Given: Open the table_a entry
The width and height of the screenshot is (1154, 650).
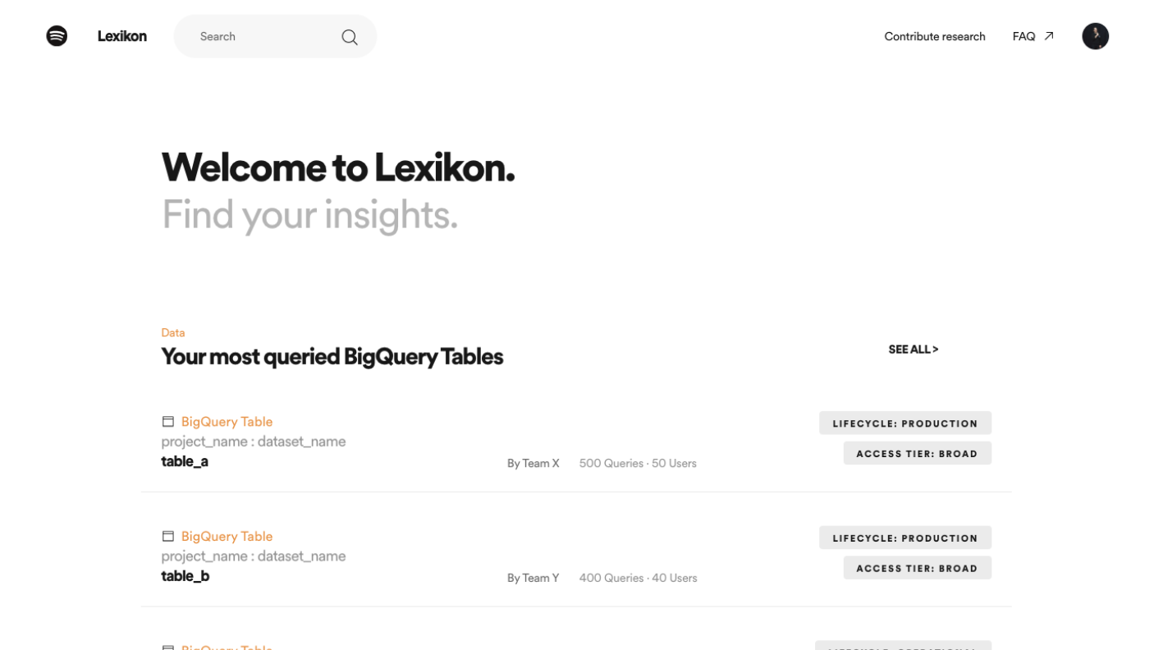Looking at the screenshot, I should tap(185, 461).
